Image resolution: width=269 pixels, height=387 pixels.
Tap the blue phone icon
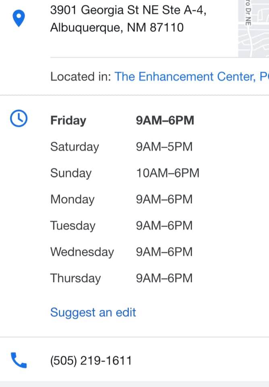pyautogui.click(x=19, y=360)
